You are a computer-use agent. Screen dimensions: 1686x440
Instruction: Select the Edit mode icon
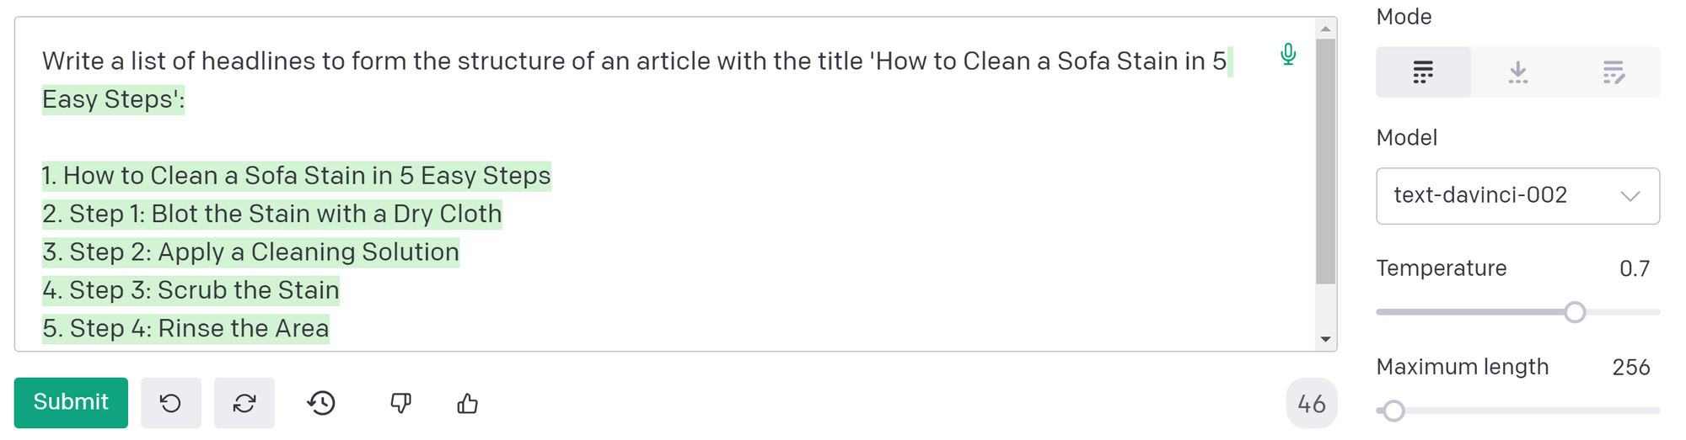(1613, 72)
